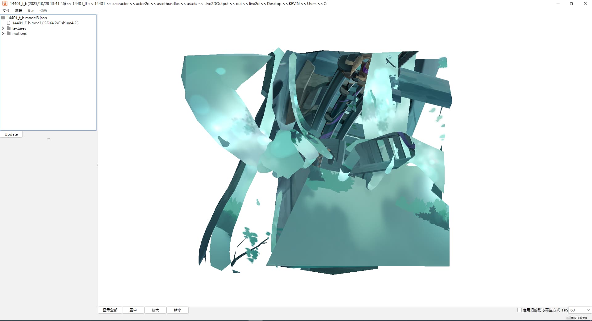Toggle 使用旧的动态再生方式 checkbox
The height and width of the screenshot is (321, 592).
click(519, 310)
